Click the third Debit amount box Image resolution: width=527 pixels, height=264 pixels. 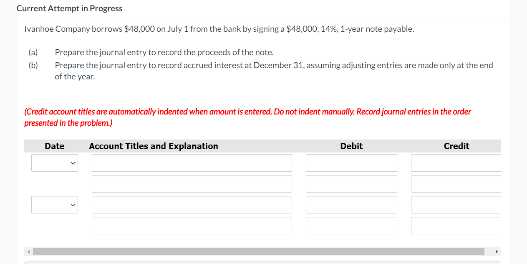tap(351, 205)
